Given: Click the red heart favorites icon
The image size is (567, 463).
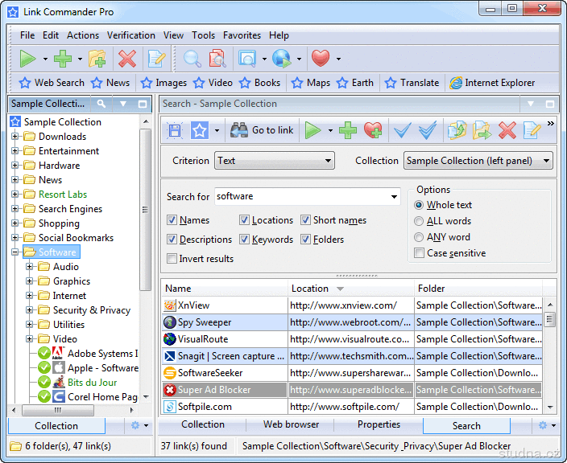Looking at the screenshot, I should [x=321, y=59].
